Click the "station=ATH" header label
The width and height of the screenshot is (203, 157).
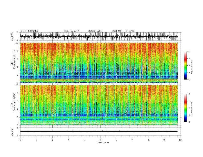(95, 31)
